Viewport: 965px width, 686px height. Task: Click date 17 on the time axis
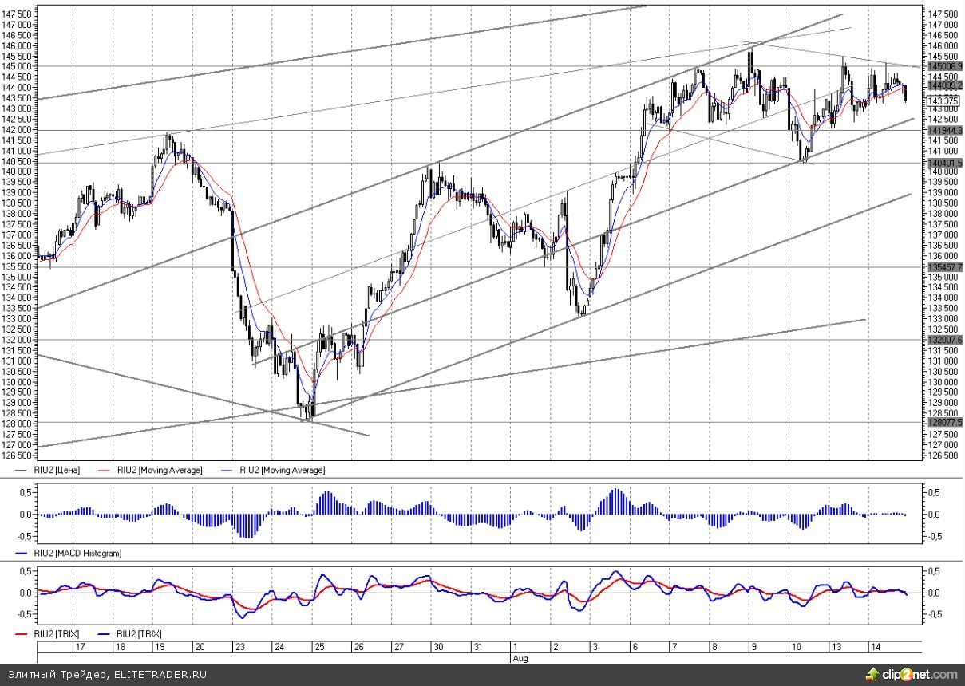coord(79,647)
